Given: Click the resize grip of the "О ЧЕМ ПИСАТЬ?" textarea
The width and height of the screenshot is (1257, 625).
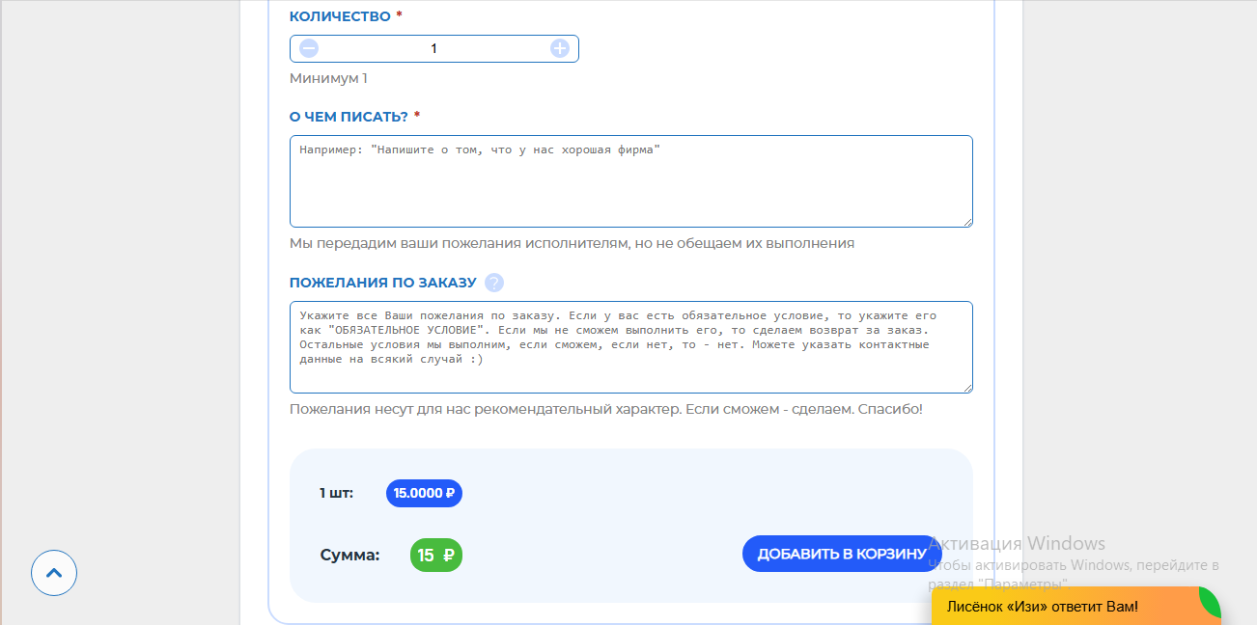Looking at the screenshot, I should pos(968,222).
